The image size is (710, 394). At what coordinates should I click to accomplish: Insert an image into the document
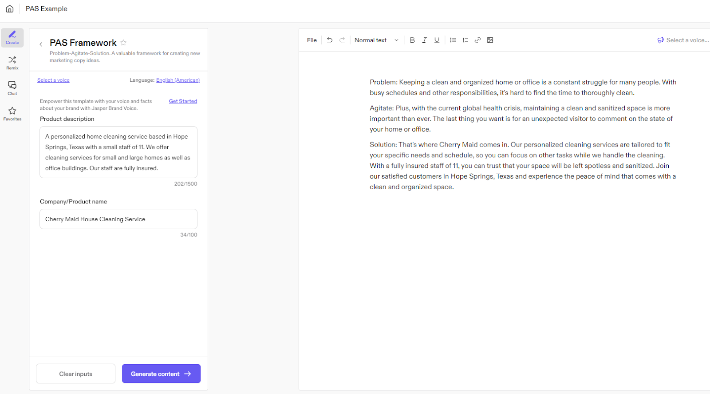490,40
